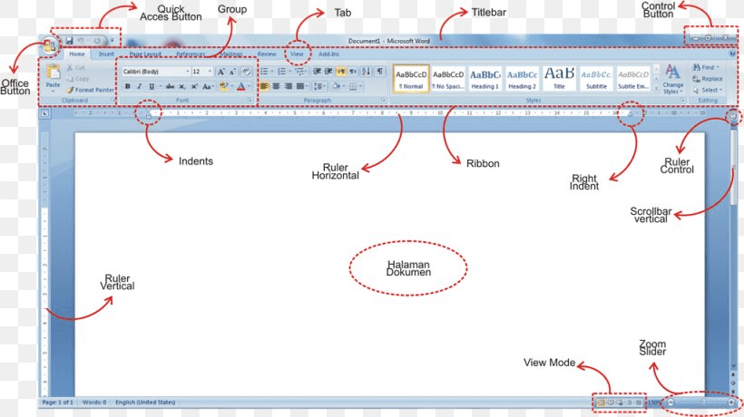Click the Shrink Font icon
Viewport: 744px width, 417px height.
pyautogui.click(x=232, y=72)
